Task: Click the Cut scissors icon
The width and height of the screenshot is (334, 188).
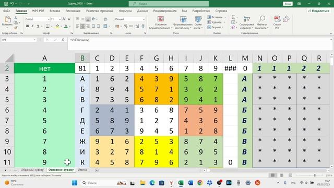Action: (x=16, y=18)
